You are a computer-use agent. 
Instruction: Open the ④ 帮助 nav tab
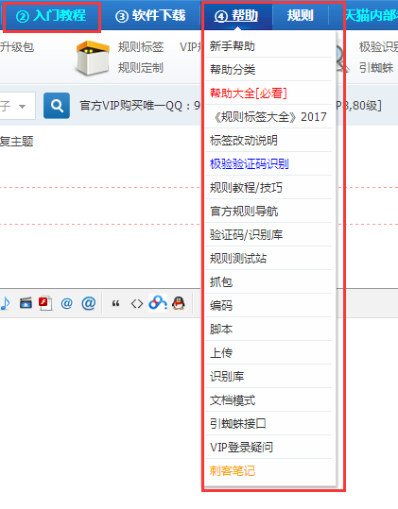pos(236,15)
